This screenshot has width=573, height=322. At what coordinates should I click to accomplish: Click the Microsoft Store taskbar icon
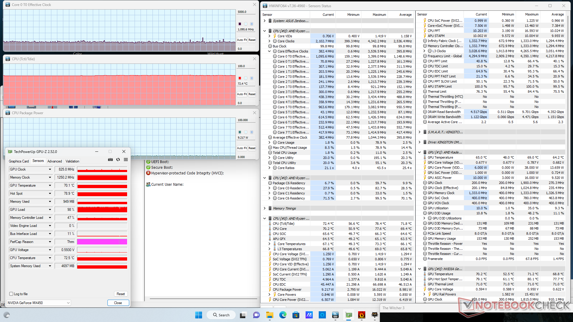(296, 315)
